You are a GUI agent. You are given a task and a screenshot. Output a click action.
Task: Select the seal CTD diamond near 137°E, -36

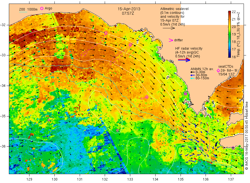coord(233,148)
